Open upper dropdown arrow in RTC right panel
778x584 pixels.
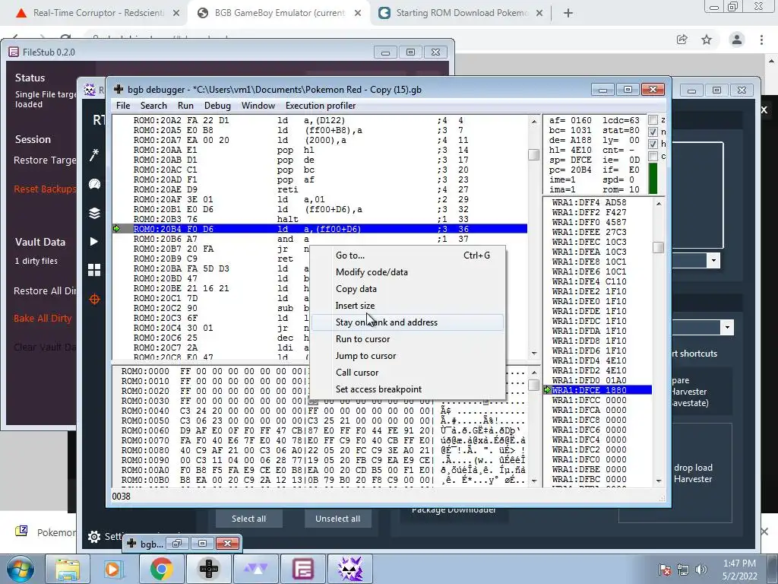(713, 261)
